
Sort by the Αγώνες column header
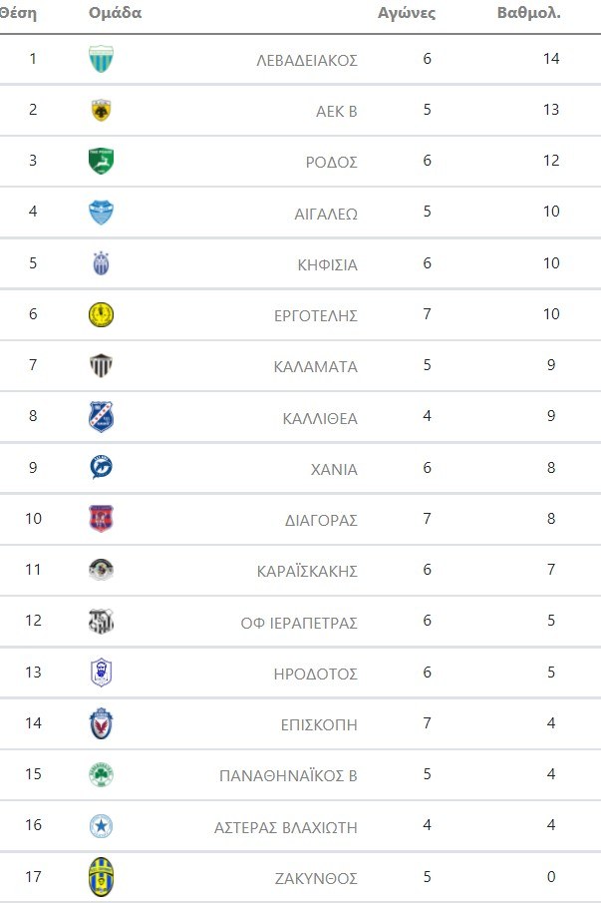[x=407, y=14]
